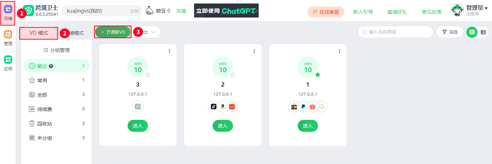Unstar VD 1 from favorites
Screen dimensions: 492x164
click(318, 74)
